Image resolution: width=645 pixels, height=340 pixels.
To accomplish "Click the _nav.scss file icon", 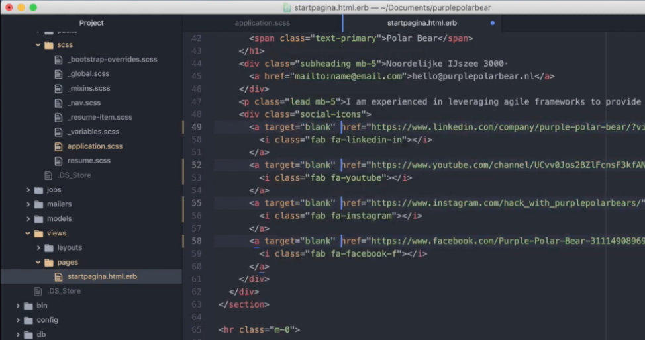I will coord(58,103).
